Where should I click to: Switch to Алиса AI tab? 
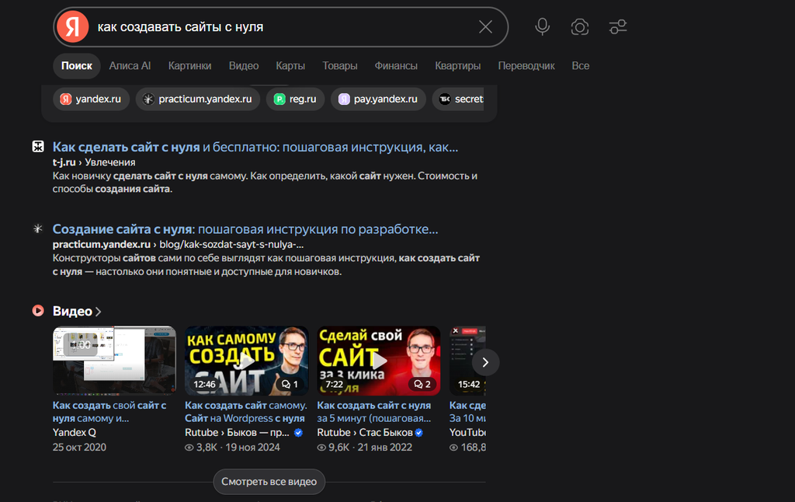tap(130, 66)
